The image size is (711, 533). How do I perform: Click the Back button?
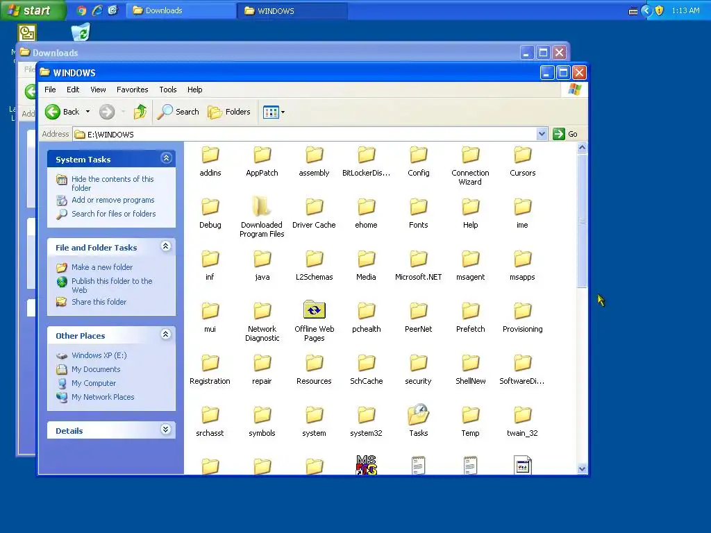point(62,112)
